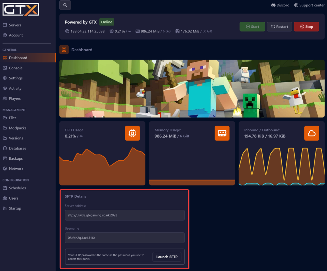
Task: Click the Online status badge
Action: (107, 22)
